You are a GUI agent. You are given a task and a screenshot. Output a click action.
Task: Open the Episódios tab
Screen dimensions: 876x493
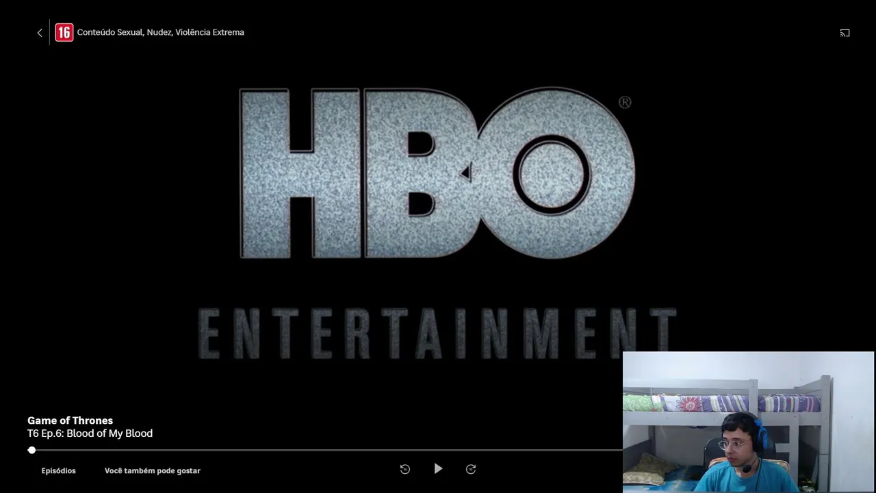pos(59,470)
